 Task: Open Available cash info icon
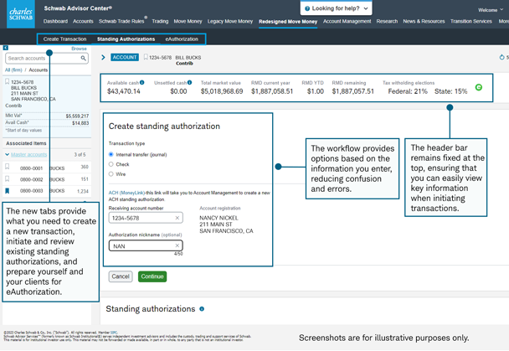[x=141, y=82]
